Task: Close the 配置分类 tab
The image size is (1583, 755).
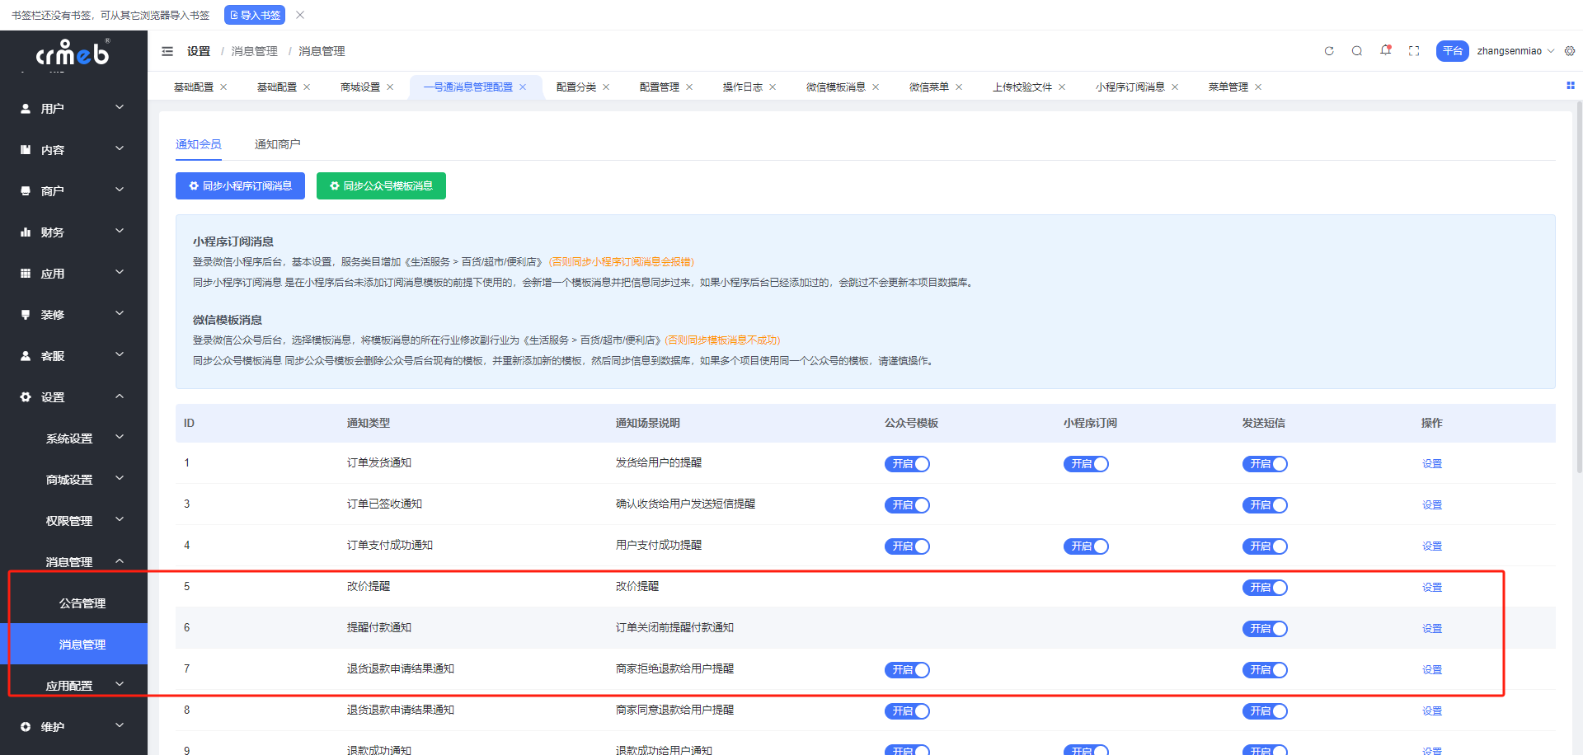Action: click(x=606, y=87)
